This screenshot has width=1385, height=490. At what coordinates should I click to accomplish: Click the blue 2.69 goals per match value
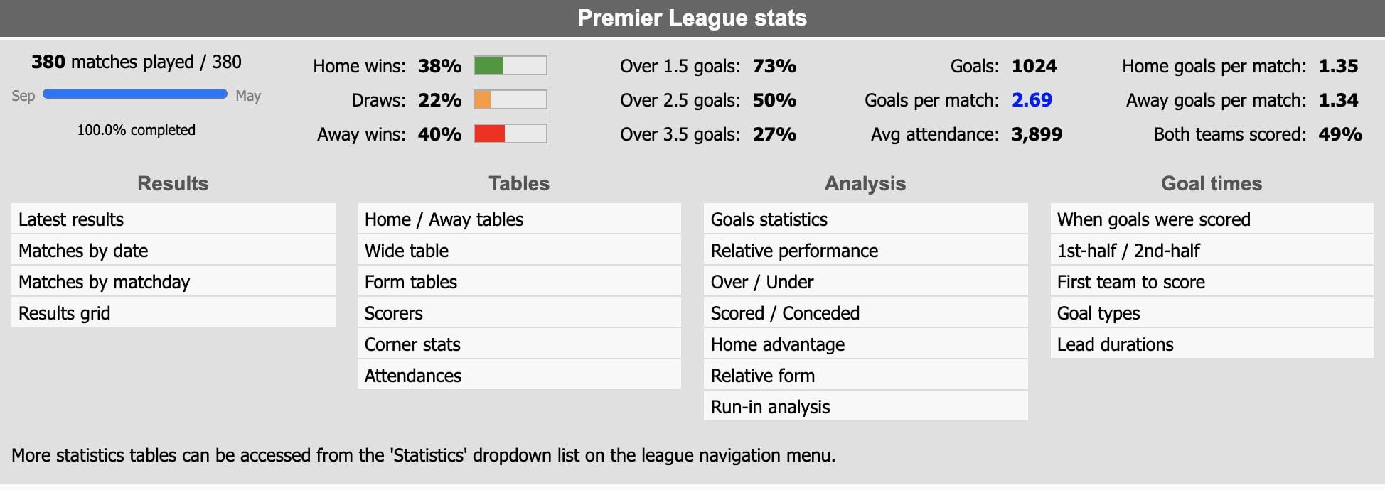tap(1032, 100)
